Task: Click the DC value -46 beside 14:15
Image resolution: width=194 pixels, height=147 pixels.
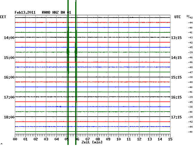Action: click(x=190, y=57)
